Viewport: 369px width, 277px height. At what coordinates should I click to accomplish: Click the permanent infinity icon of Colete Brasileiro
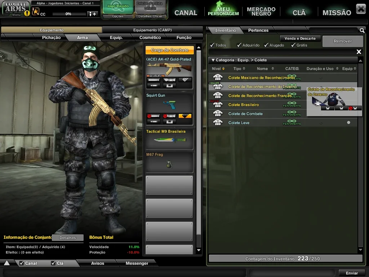point(292,103)
